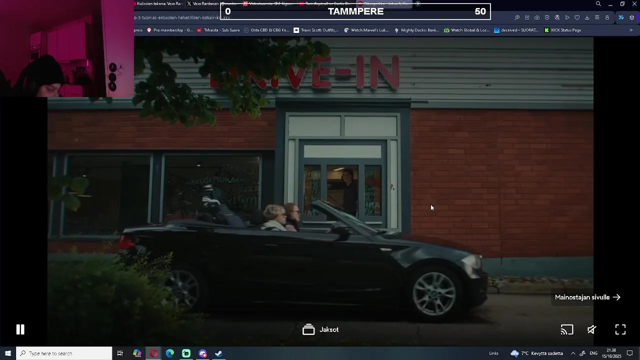Open the Copilot taskbar icon
Screen dimensions: 640x360
coord(137,353)
